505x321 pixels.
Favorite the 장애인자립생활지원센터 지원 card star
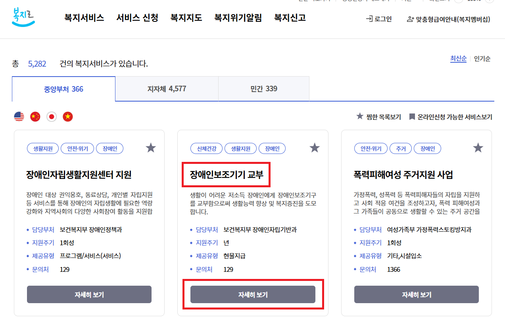(x=151, y=148)
